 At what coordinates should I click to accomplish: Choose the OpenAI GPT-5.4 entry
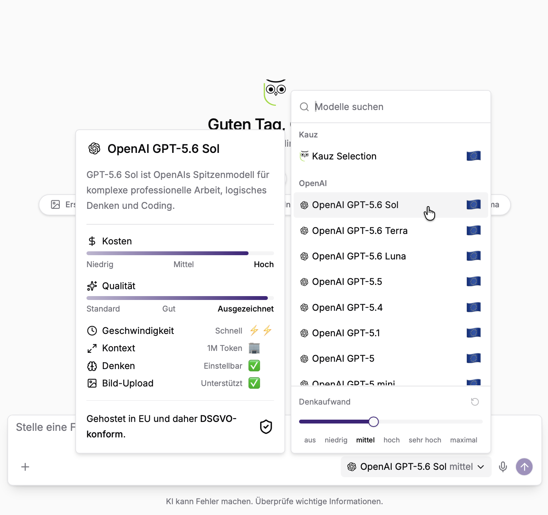click(391, 307)
